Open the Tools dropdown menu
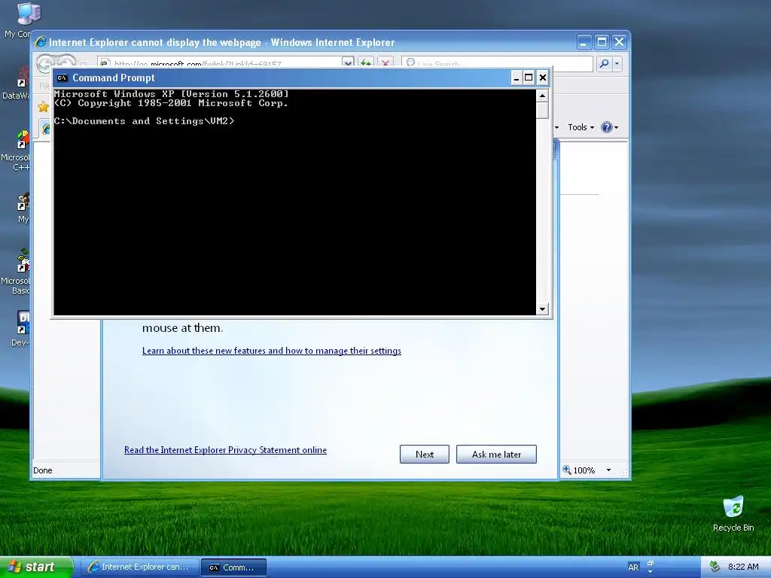This screenshot has height=578, width=771. (581, 127)
